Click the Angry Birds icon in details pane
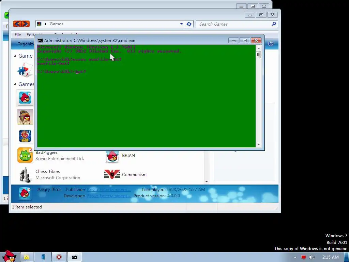 (25, 193)
